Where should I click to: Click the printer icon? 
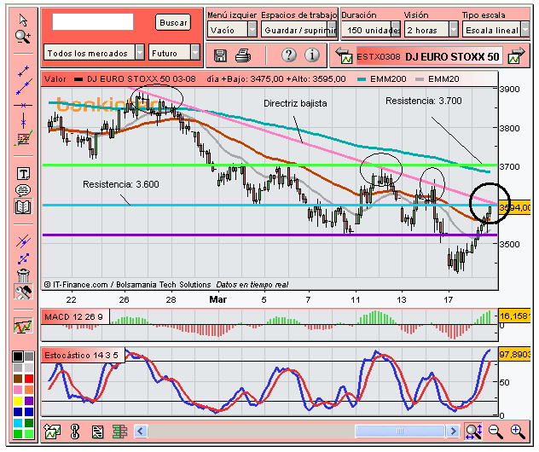click(x=243, y=55)
